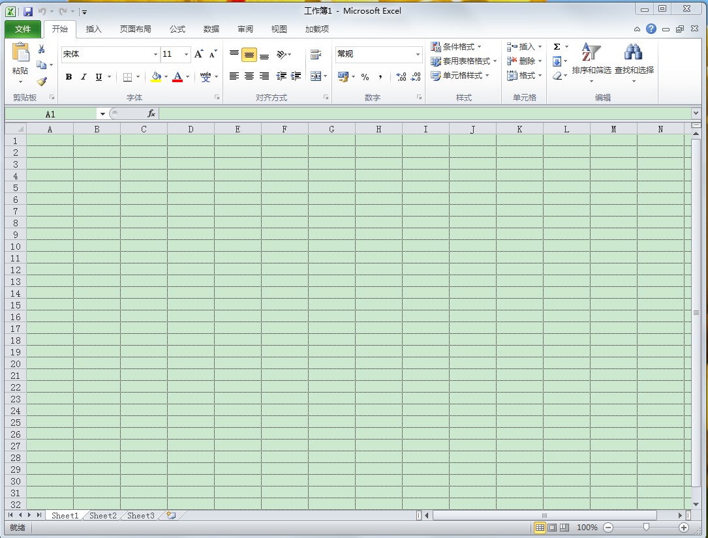Toggle Center horizontal alignment
This screenshot has width=708, height=538.
tap(249, 76)
